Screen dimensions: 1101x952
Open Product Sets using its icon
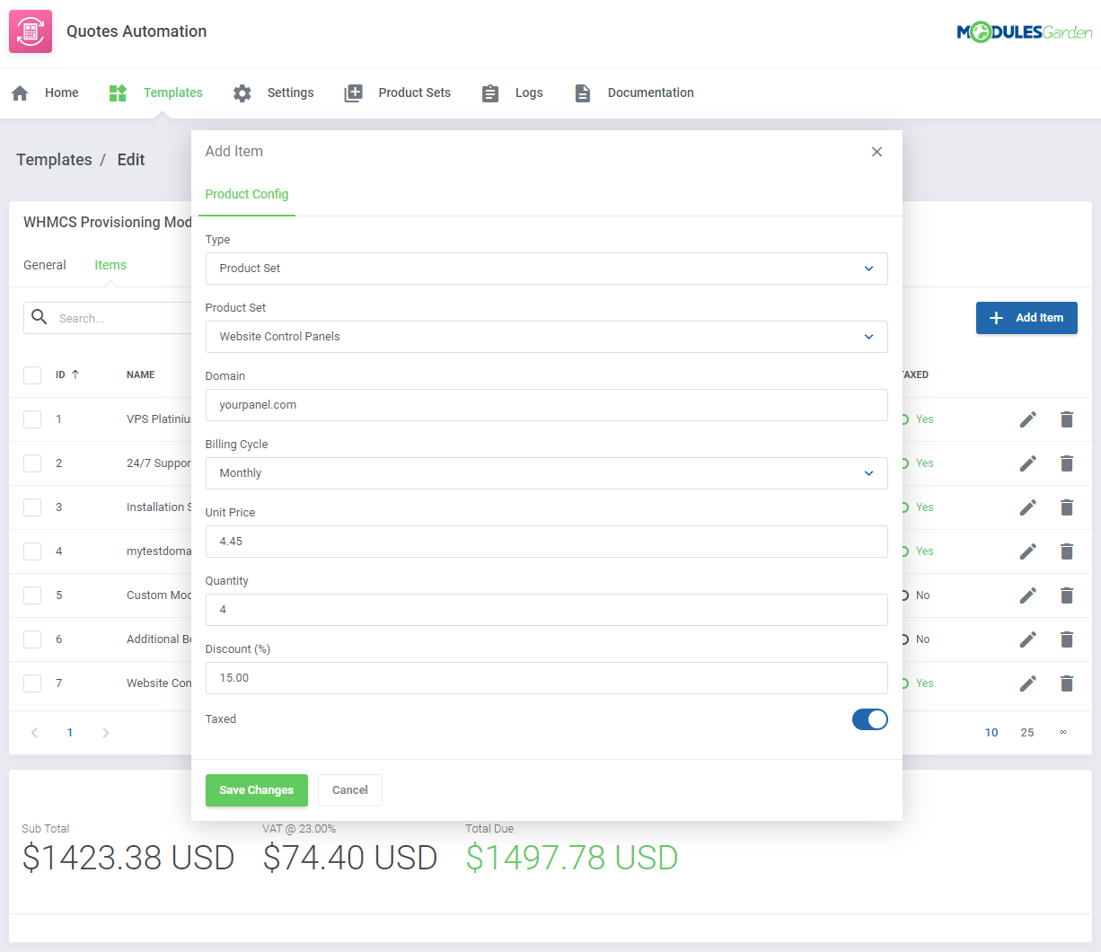353,92
